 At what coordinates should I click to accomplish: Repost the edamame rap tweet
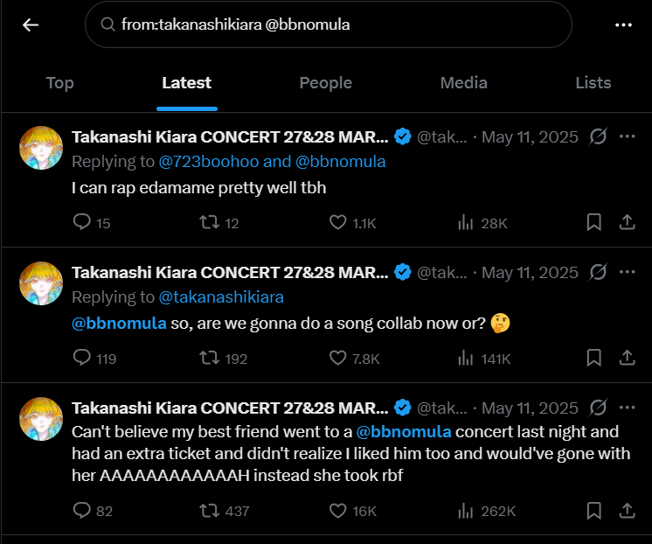tap(208, 223)
